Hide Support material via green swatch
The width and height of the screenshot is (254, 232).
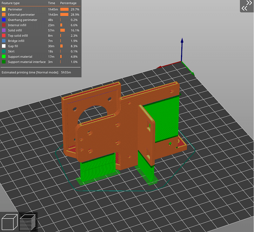pos(3,57)
